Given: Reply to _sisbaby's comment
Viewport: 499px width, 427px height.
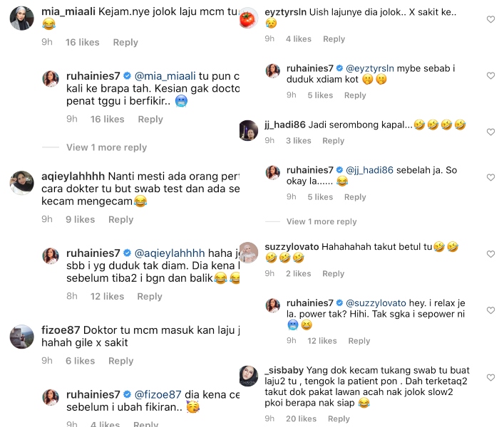Looking at the screenshot, I should click(339, 418).
